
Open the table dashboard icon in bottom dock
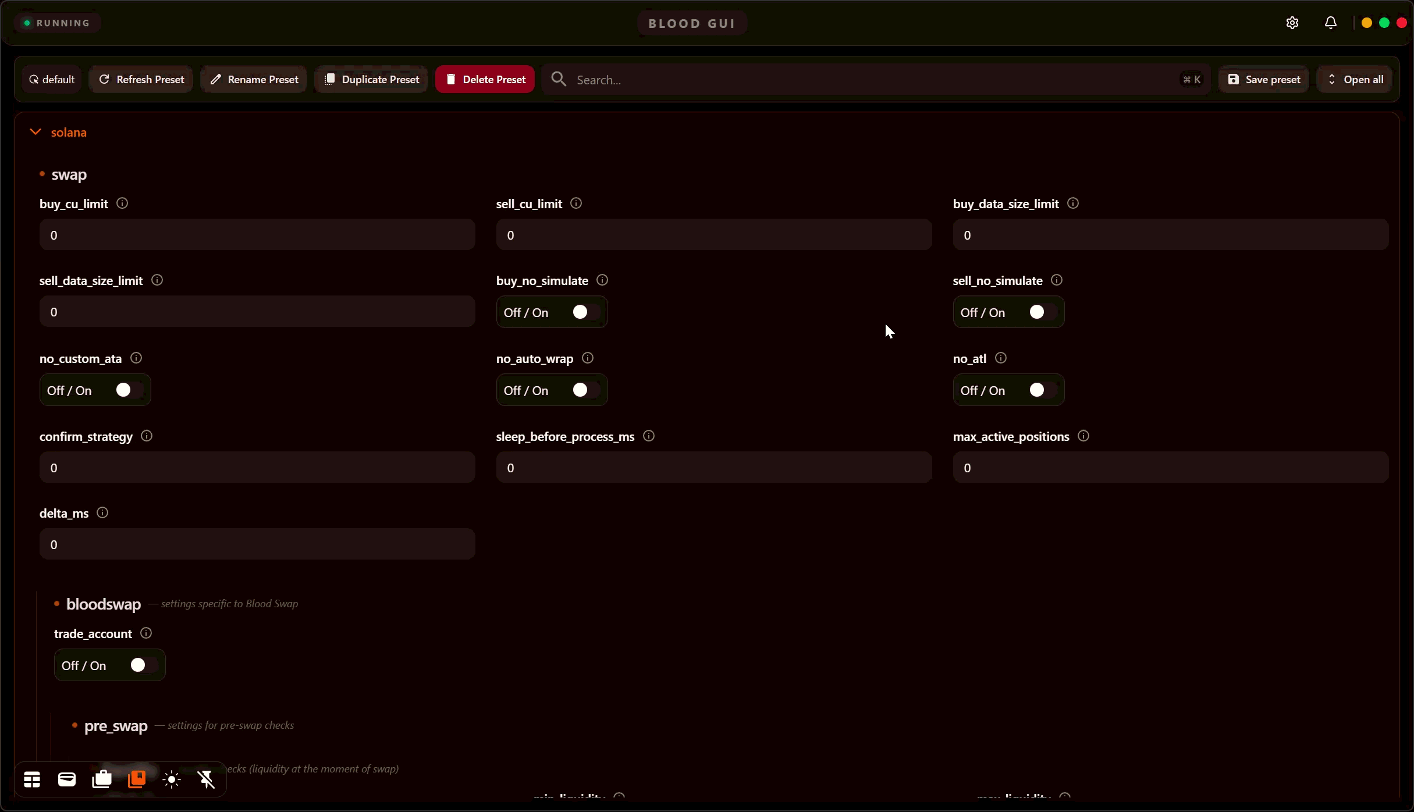[32, 779]
